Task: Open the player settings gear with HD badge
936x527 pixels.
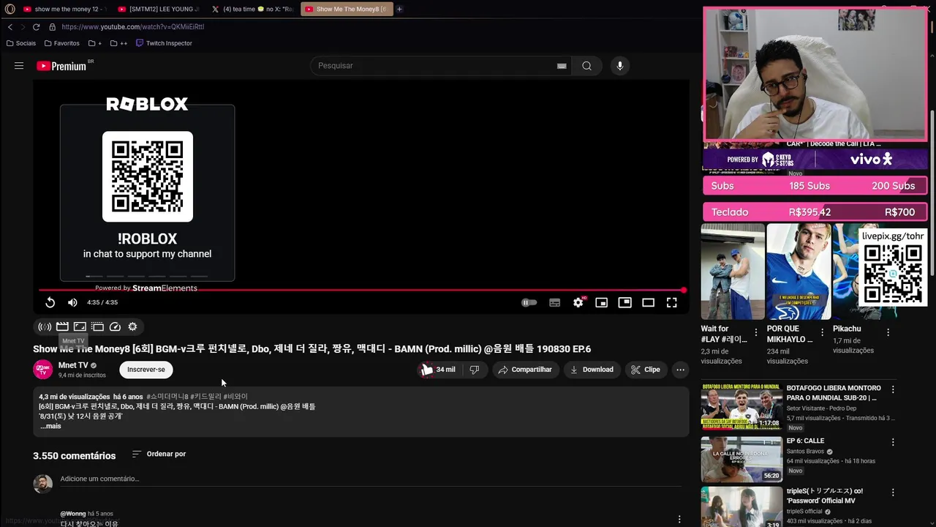Action: coord(578,302)
